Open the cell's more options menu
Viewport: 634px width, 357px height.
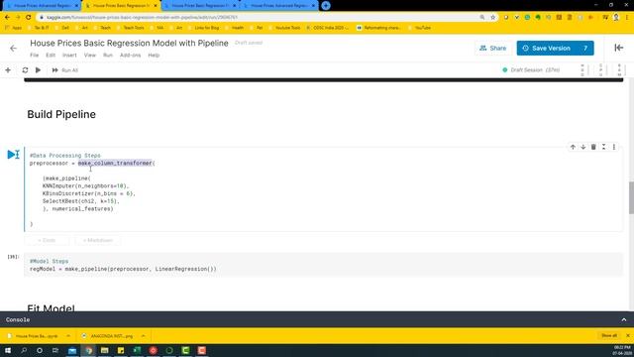pos(614,147)
